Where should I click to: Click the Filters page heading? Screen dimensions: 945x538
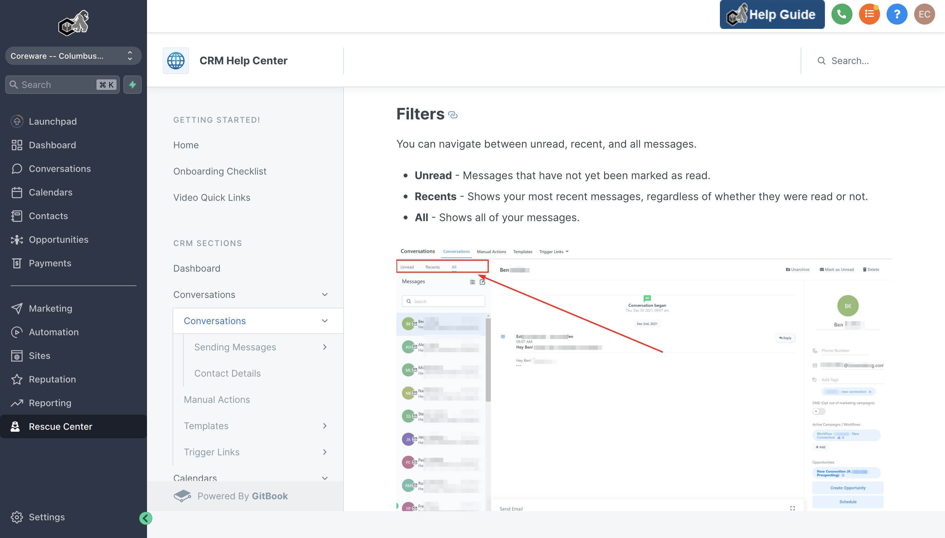point(420,114)
